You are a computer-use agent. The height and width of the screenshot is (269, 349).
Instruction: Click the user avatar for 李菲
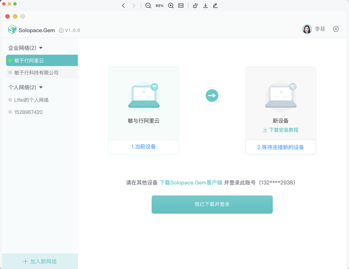(x=307, y=29)
